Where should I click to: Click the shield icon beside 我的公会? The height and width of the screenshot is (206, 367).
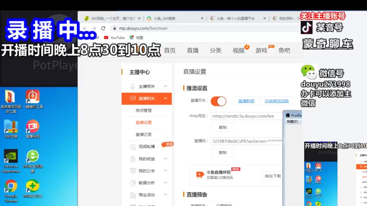pyautogui.click(x=133, y=171)
